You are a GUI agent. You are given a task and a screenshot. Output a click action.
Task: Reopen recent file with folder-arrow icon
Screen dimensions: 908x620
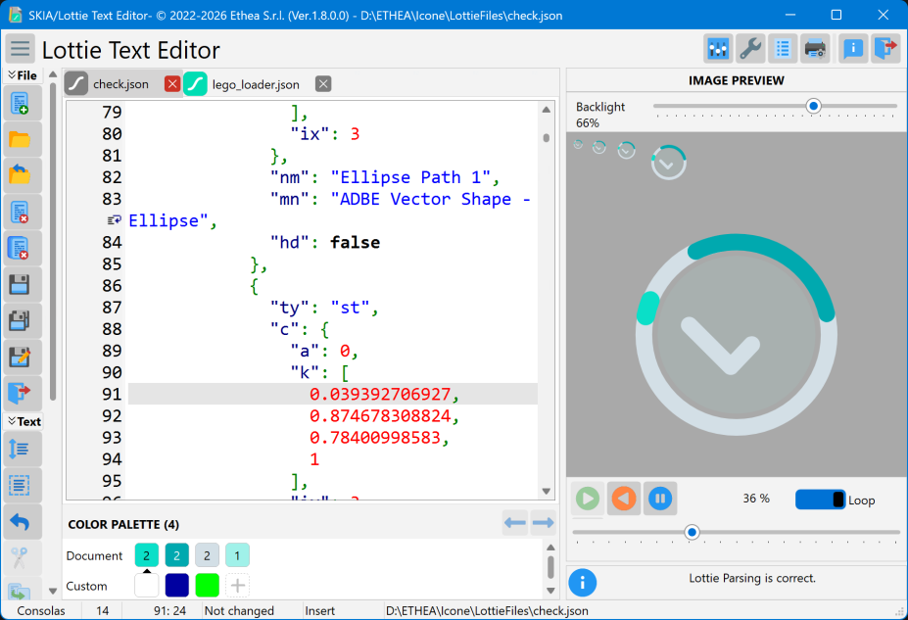pyautogui.click(x=22, y=175)
